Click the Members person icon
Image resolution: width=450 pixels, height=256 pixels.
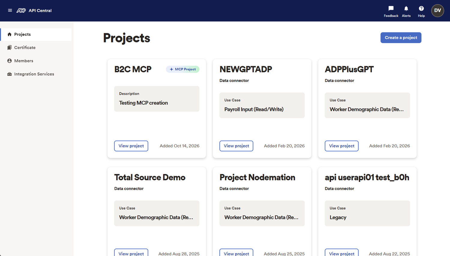click(x=9, y=61)
